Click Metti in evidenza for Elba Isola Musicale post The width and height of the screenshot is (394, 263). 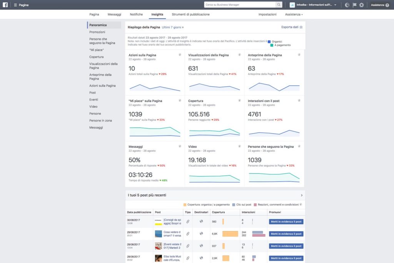coord(286,258)
